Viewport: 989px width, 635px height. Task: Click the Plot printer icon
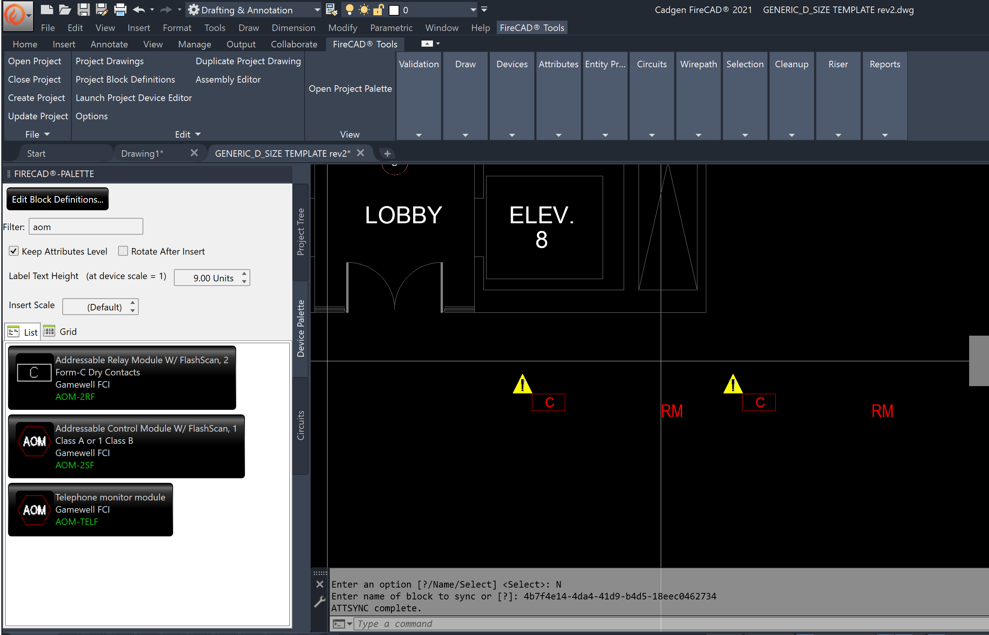click(x=120, y=10)
